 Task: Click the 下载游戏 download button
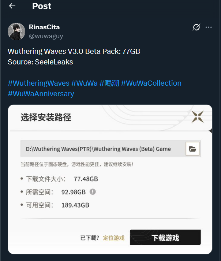click(x=165, y=237)
